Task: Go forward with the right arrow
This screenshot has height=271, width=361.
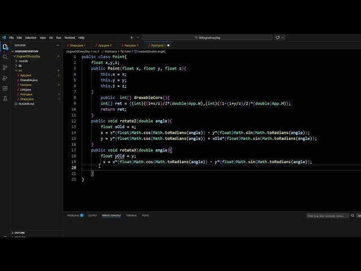Action: click(x=138, y=38)
